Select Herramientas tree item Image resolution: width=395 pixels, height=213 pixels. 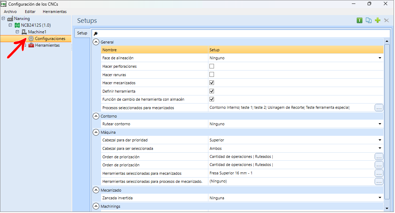tap(47, 45)
